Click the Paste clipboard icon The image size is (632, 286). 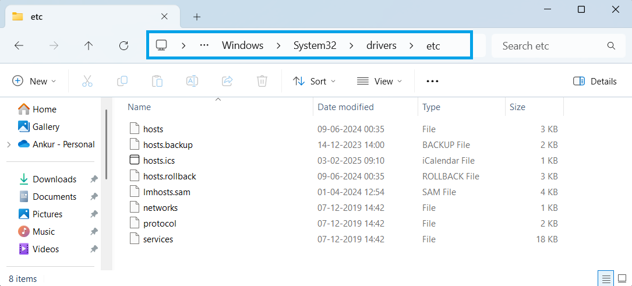(x=157, y=82)
